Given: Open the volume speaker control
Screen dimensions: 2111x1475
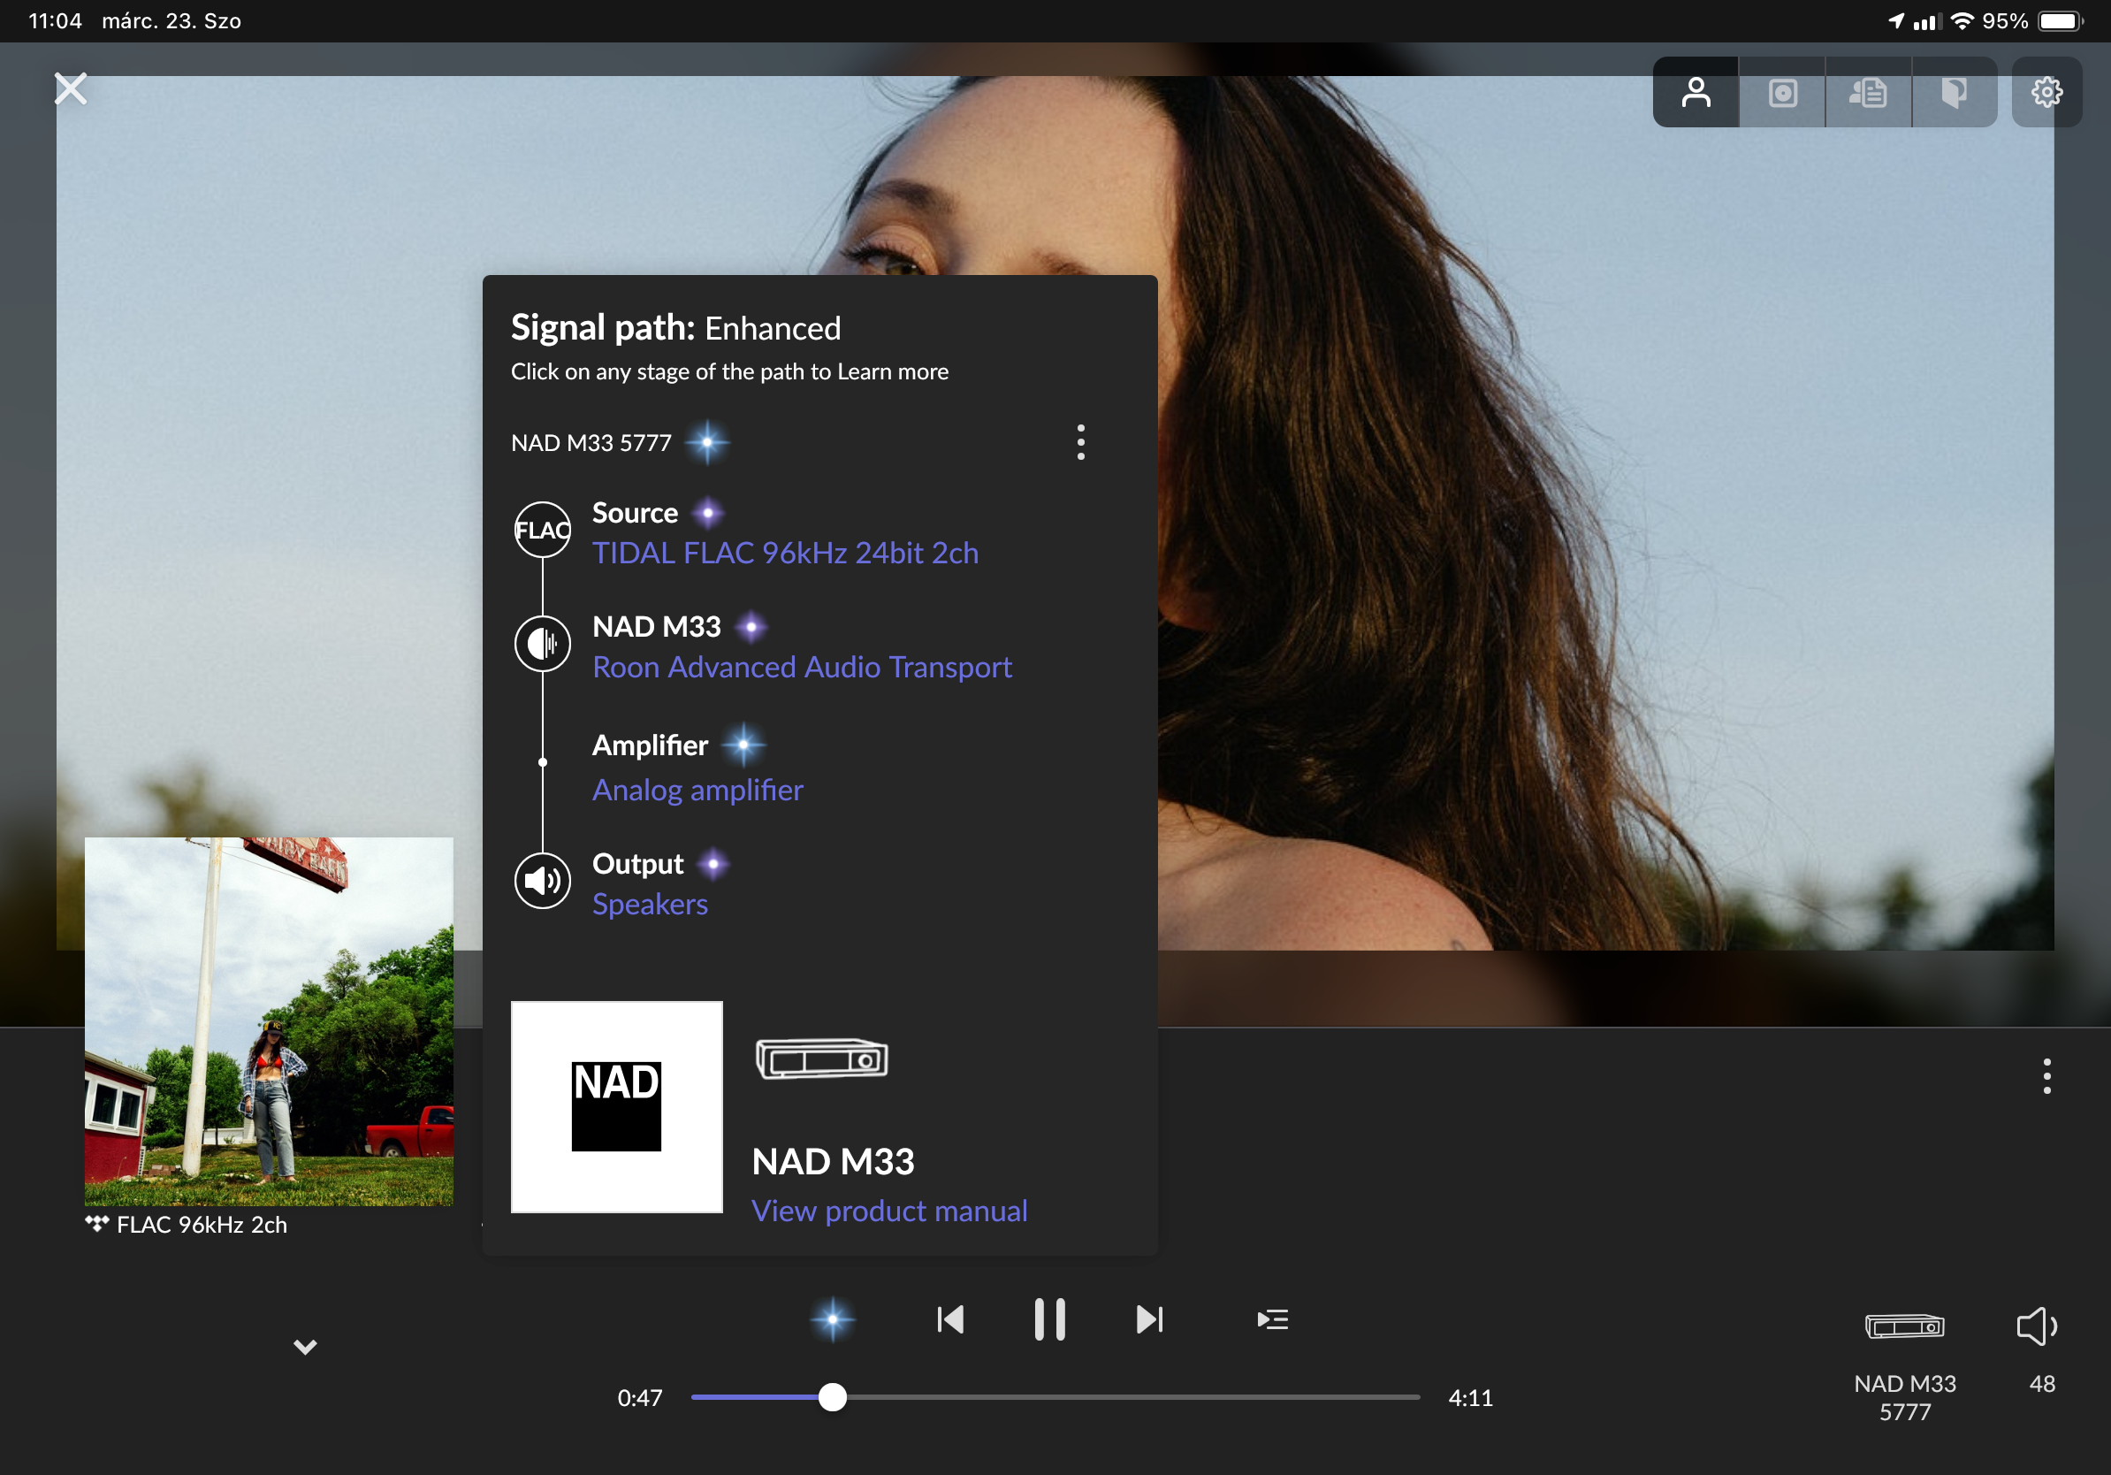Looking at the screenshot, I should [2037, 1326].
